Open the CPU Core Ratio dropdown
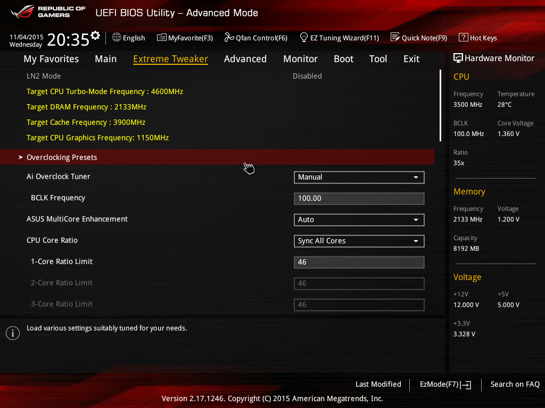Screen dimensions: 545x408 pyautogui.click(x=359, y=241)
